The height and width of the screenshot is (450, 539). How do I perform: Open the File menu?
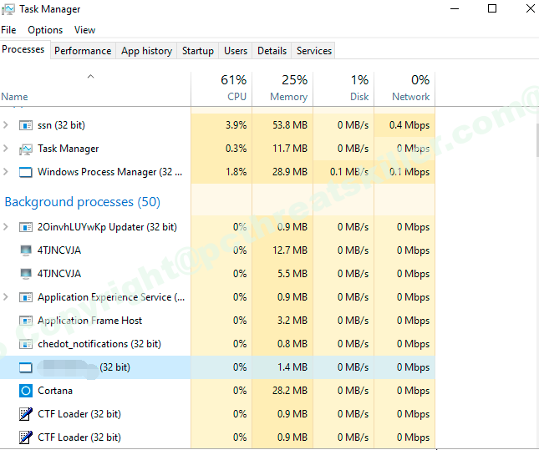[8, 30]
